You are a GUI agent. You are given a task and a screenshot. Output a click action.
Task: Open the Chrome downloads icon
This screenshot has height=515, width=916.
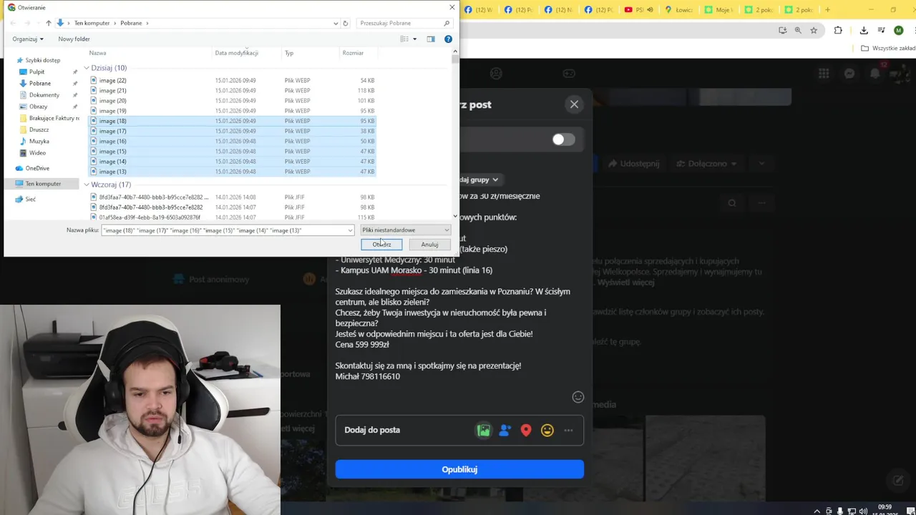point(864,30)
